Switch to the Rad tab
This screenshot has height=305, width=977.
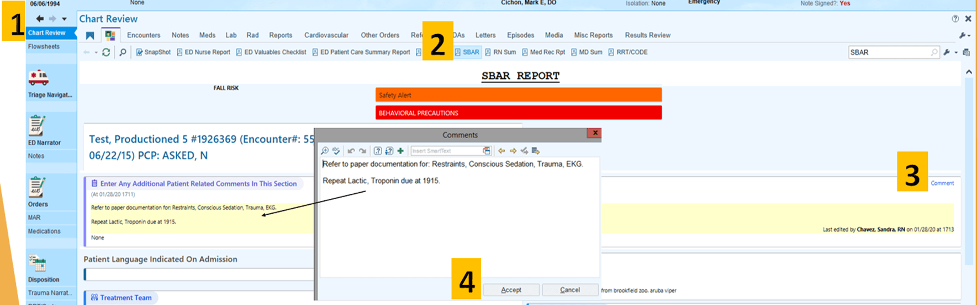point(252,35)
